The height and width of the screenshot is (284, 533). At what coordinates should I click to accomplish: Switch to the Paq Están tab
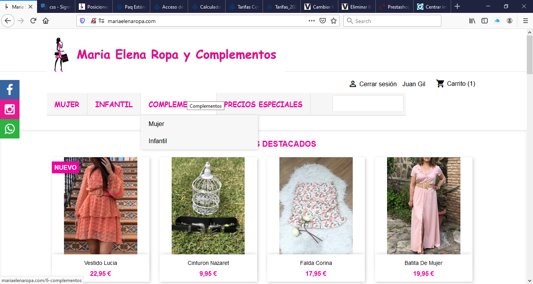(131, 7)
